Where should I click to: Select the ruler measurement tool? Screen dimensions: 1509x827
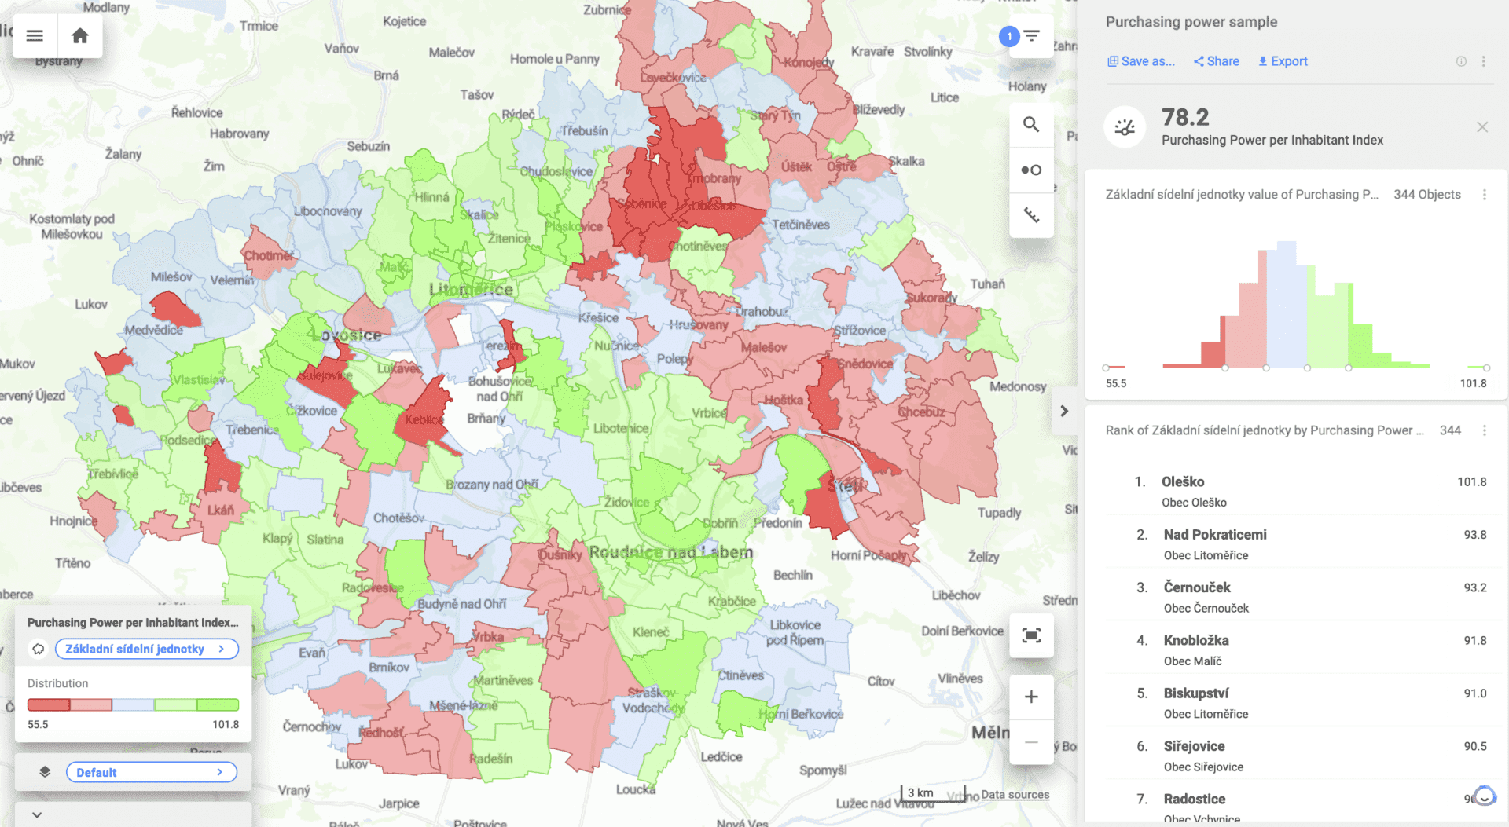click(1031, 214)
